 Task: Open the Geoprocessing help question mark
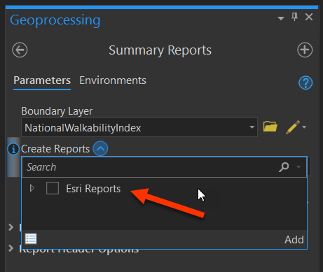coord(305,83)
